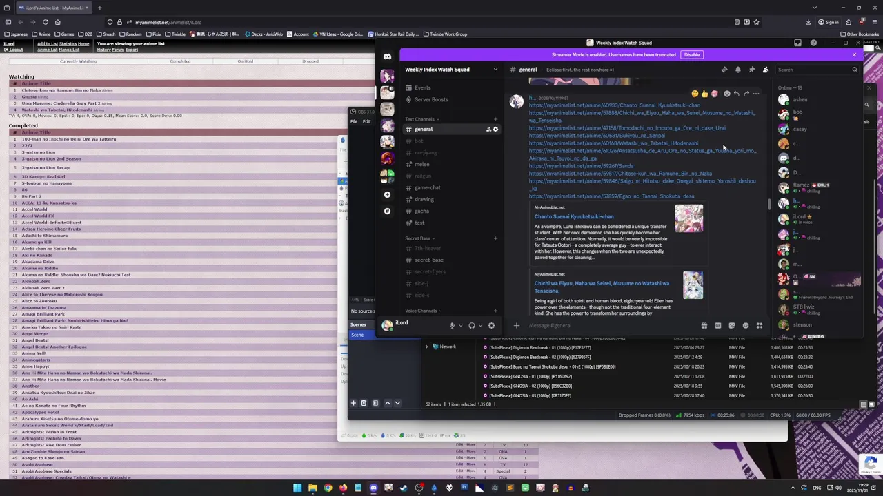Create channel in Text Channels category
The image size is (883, 496).
click(495, 119)
